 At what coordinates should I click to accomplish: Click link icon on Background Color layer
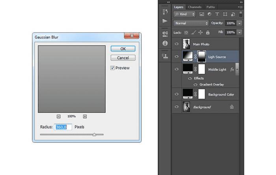tap(195, 94)
